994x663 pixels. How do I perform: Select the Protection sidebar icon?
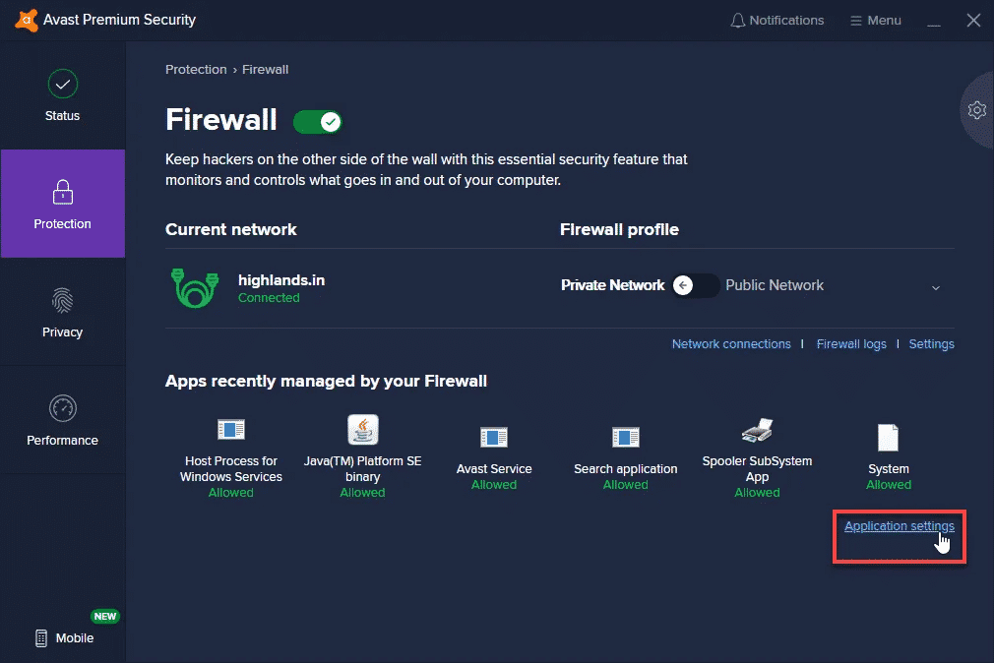pyautogui.click(x=62, y=204)
